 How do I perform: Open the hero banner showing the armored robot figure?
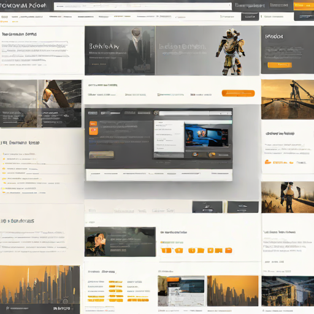207,50
